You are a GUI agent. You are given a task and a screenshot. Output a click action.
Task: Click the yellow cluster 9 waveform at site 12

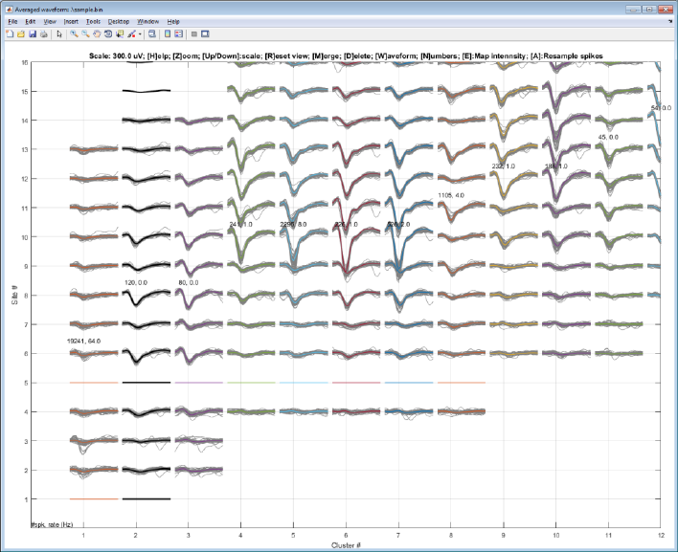pyautogui.click(x=514, y=183)
